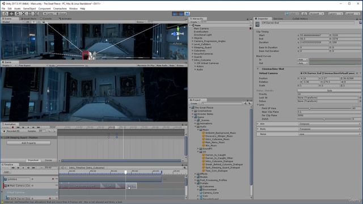Click the Animation window play button
This screenshot has width=363, height=204.
coord(28,127)
